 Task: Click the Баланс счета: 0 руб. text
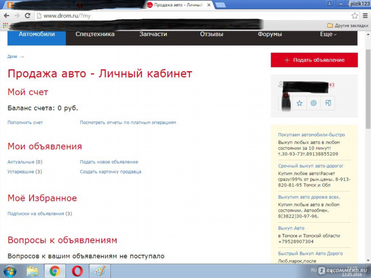[43, 108]
